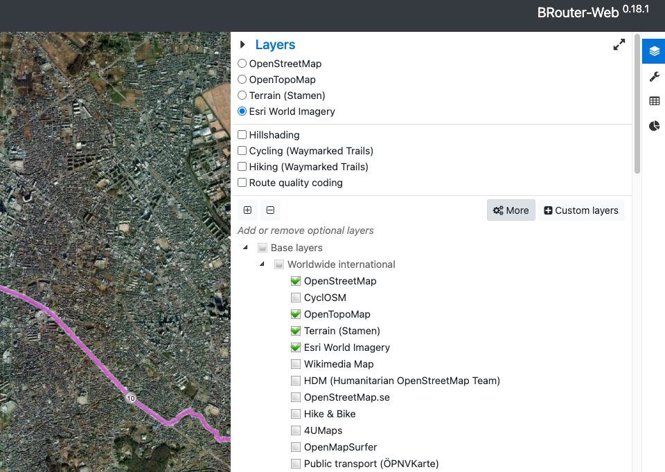665x472 pixels.
Task: Collapse the Worldwide international tree node
Action: (x=262, y=264)
